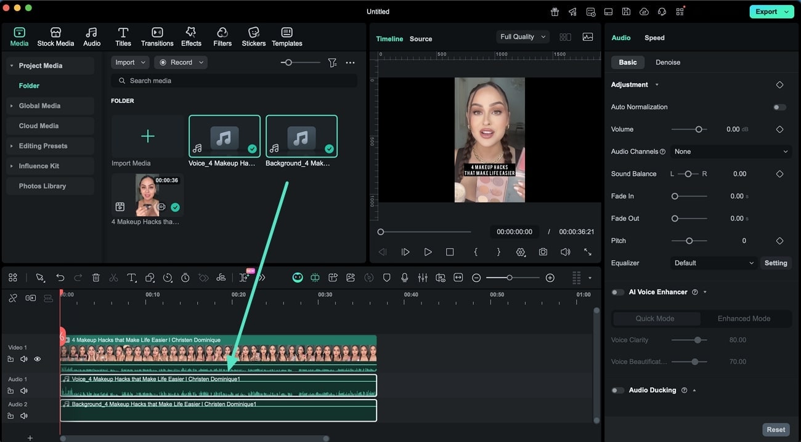Toggle Auto Normalization on
This screenshot has height=442, width=801.
pos(779,106)
